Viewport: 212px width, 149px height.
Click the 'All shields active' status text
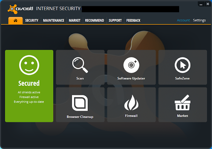point(29,92)
